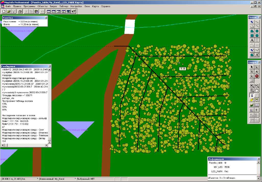
Task: Click the New Table toolbar icon
Action: pyautogui.click(x=4, y=11)
